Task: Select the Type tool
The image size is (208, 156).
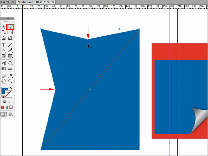Action: pyautogui.click(x=4, y=45)
